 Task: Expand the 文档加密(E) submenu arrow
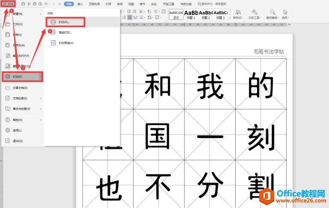pos(41,98)
